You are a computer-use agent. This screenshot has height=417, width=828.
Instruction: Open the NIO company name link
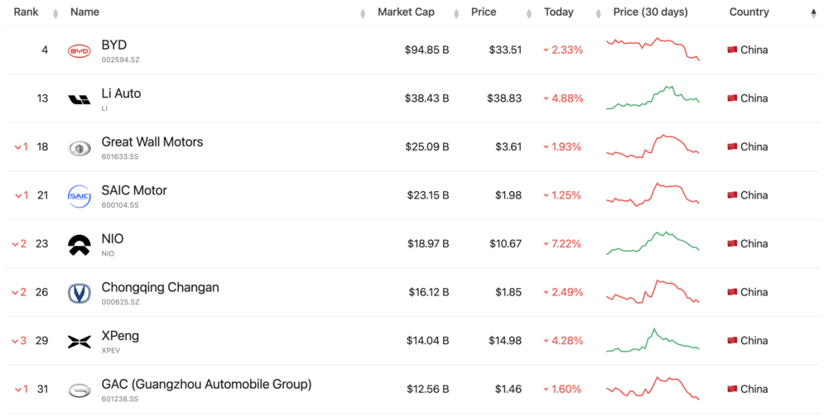(x=113, y=238)
